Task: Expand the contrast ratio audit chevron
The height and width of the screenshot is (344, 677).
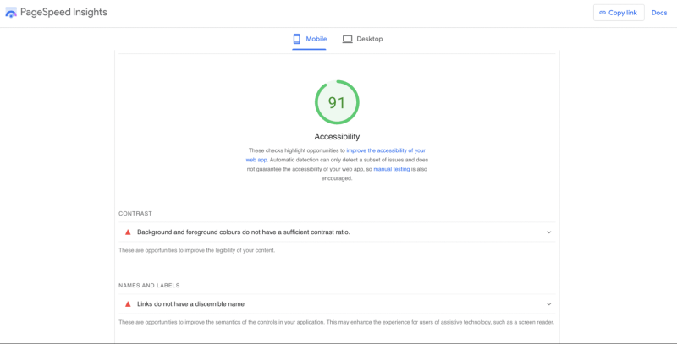Action: point(548,232)
